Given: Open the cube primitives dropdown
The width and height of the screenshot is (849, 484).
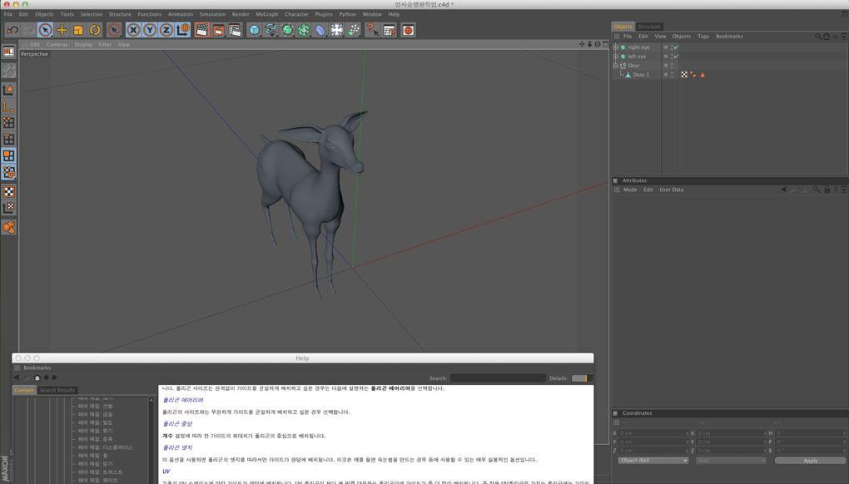Looking at the screenshot, I should point(255,30).
